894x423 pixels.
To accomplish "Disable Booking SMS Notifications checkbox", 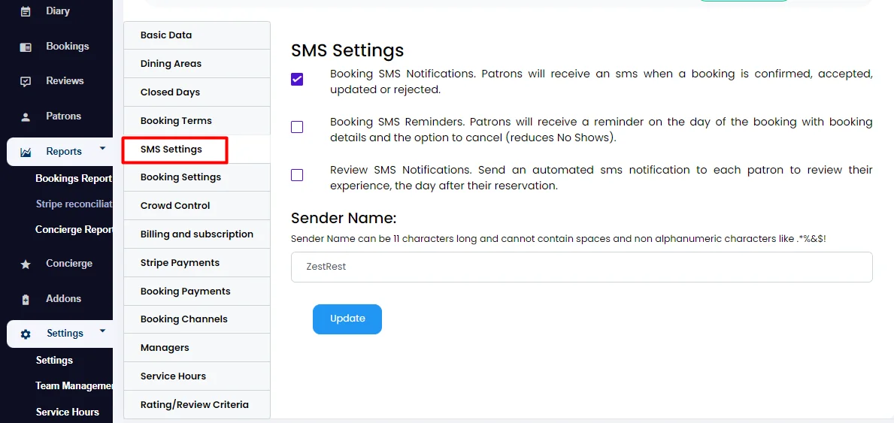I will (x=297, y=79).
